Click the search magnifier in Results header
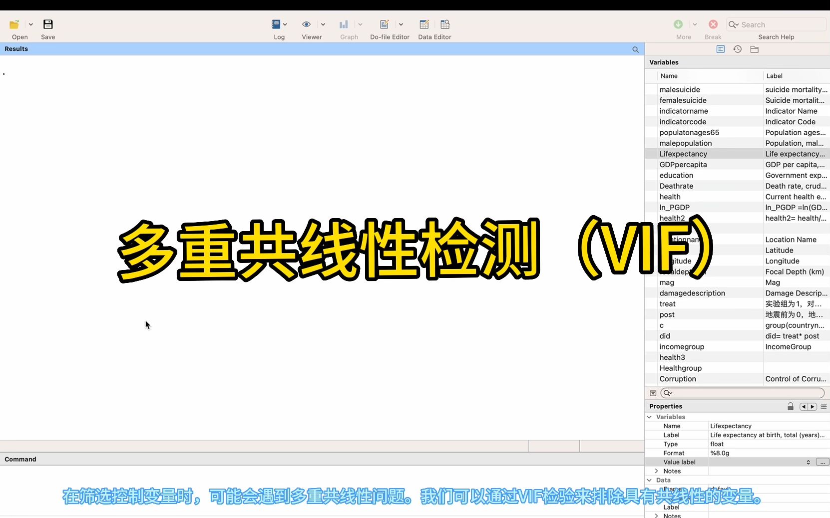The width and height of the screenshot is (830, 518). 636,49
